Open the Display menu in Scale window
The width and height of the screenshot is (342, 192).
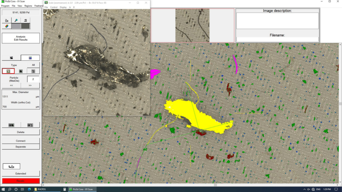click(63, 7)
